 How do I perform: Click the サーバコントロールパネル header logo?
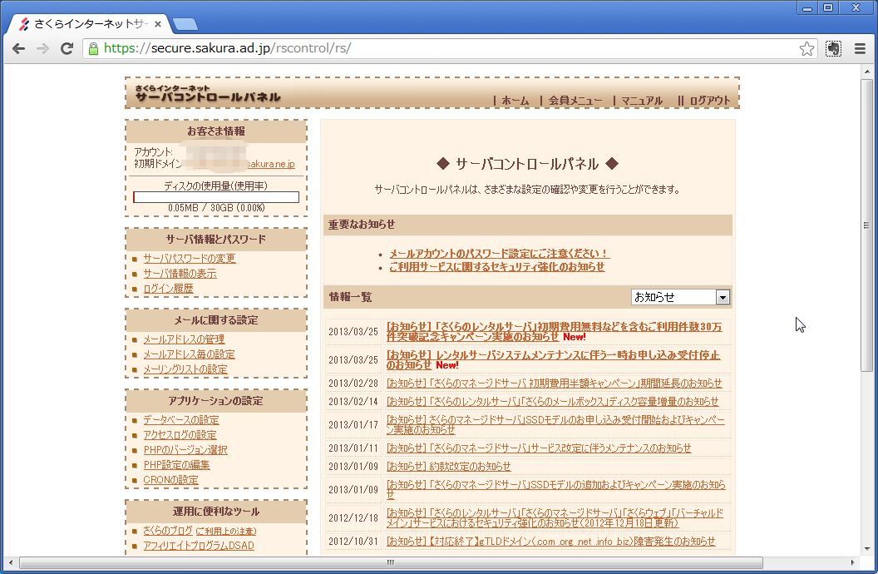coord(207,93)
